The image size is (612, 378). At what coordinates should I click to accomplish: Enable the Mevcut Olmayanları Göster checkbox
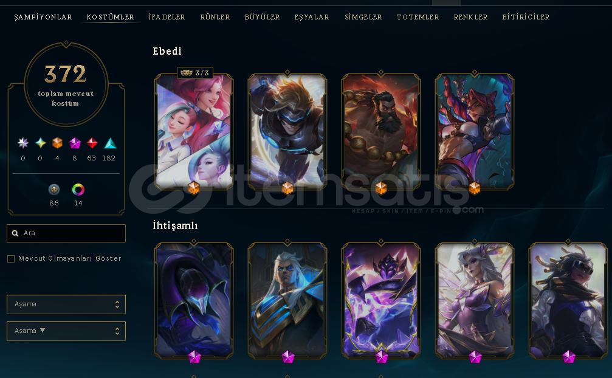pyautogui.click(x=11, y=259)
